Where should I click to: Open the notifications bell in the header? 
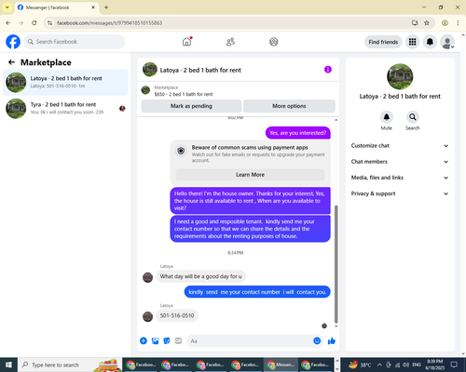430,42
